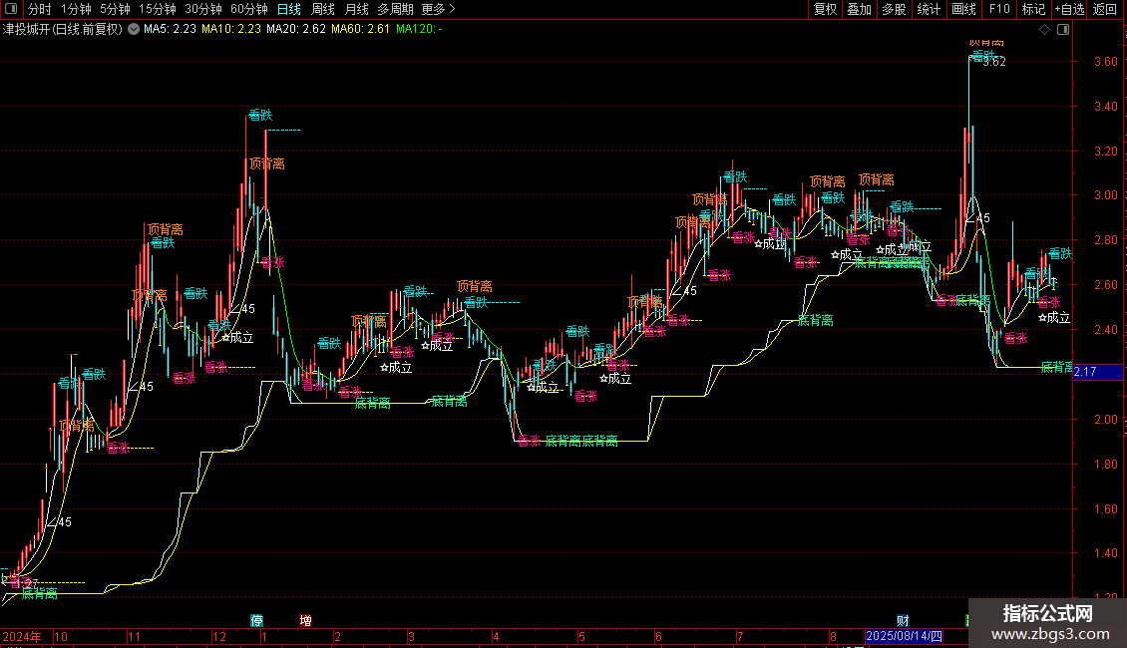The image size is (1127, 648).
Task: Click the MA60: 2.61 indicator label
Action: click(x=360, y=30)
